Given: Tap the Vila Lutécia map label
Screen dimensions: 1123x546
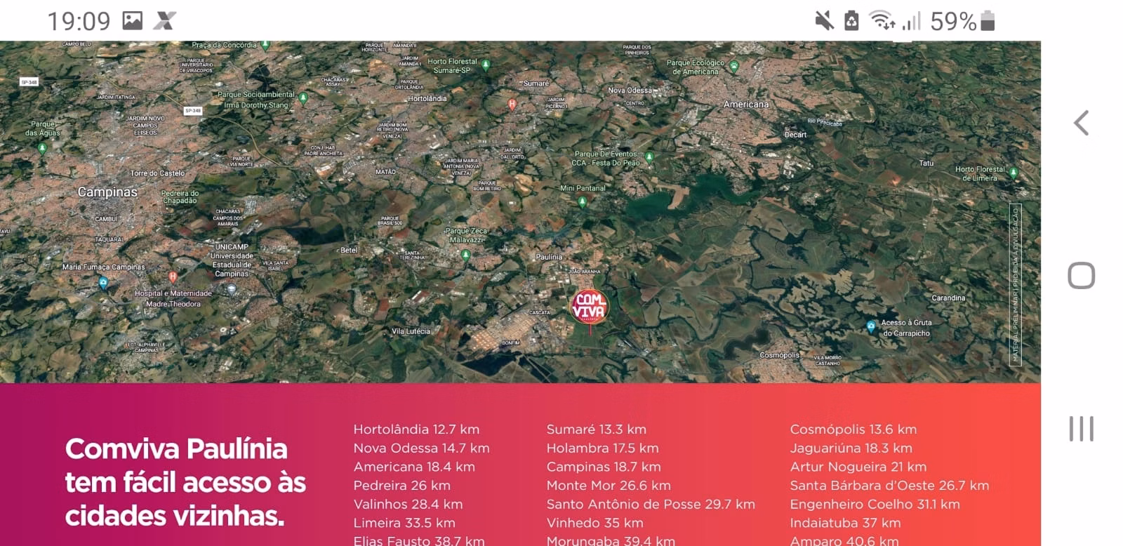Looking at the screenshot, I should [x=411, y=331].
